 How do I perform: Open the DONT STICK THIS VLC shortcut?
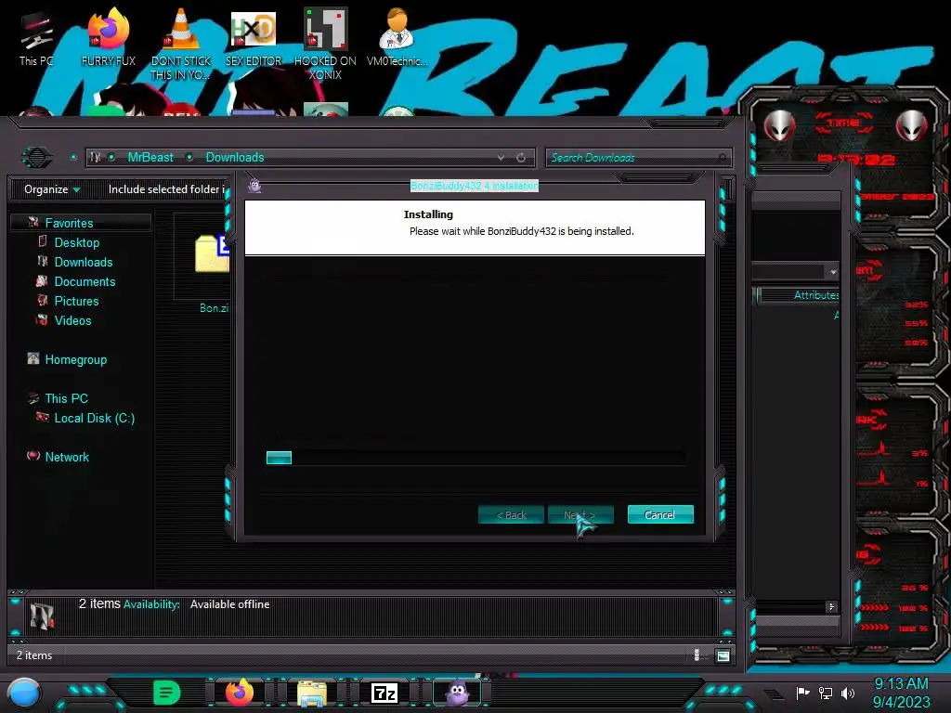pos(181,45)
